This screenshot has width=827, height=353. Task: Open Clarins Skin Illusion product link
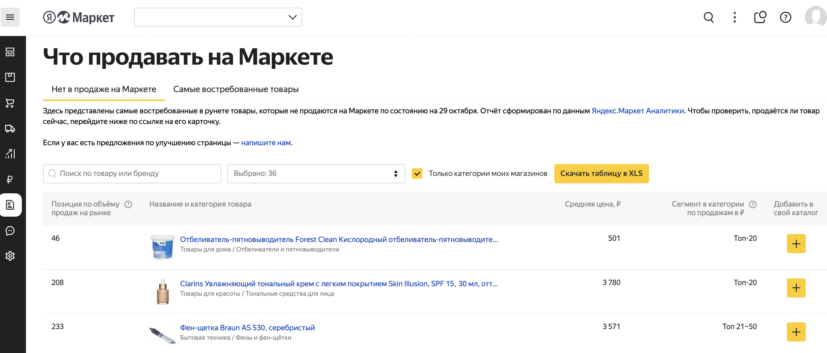tap(339, 284)
